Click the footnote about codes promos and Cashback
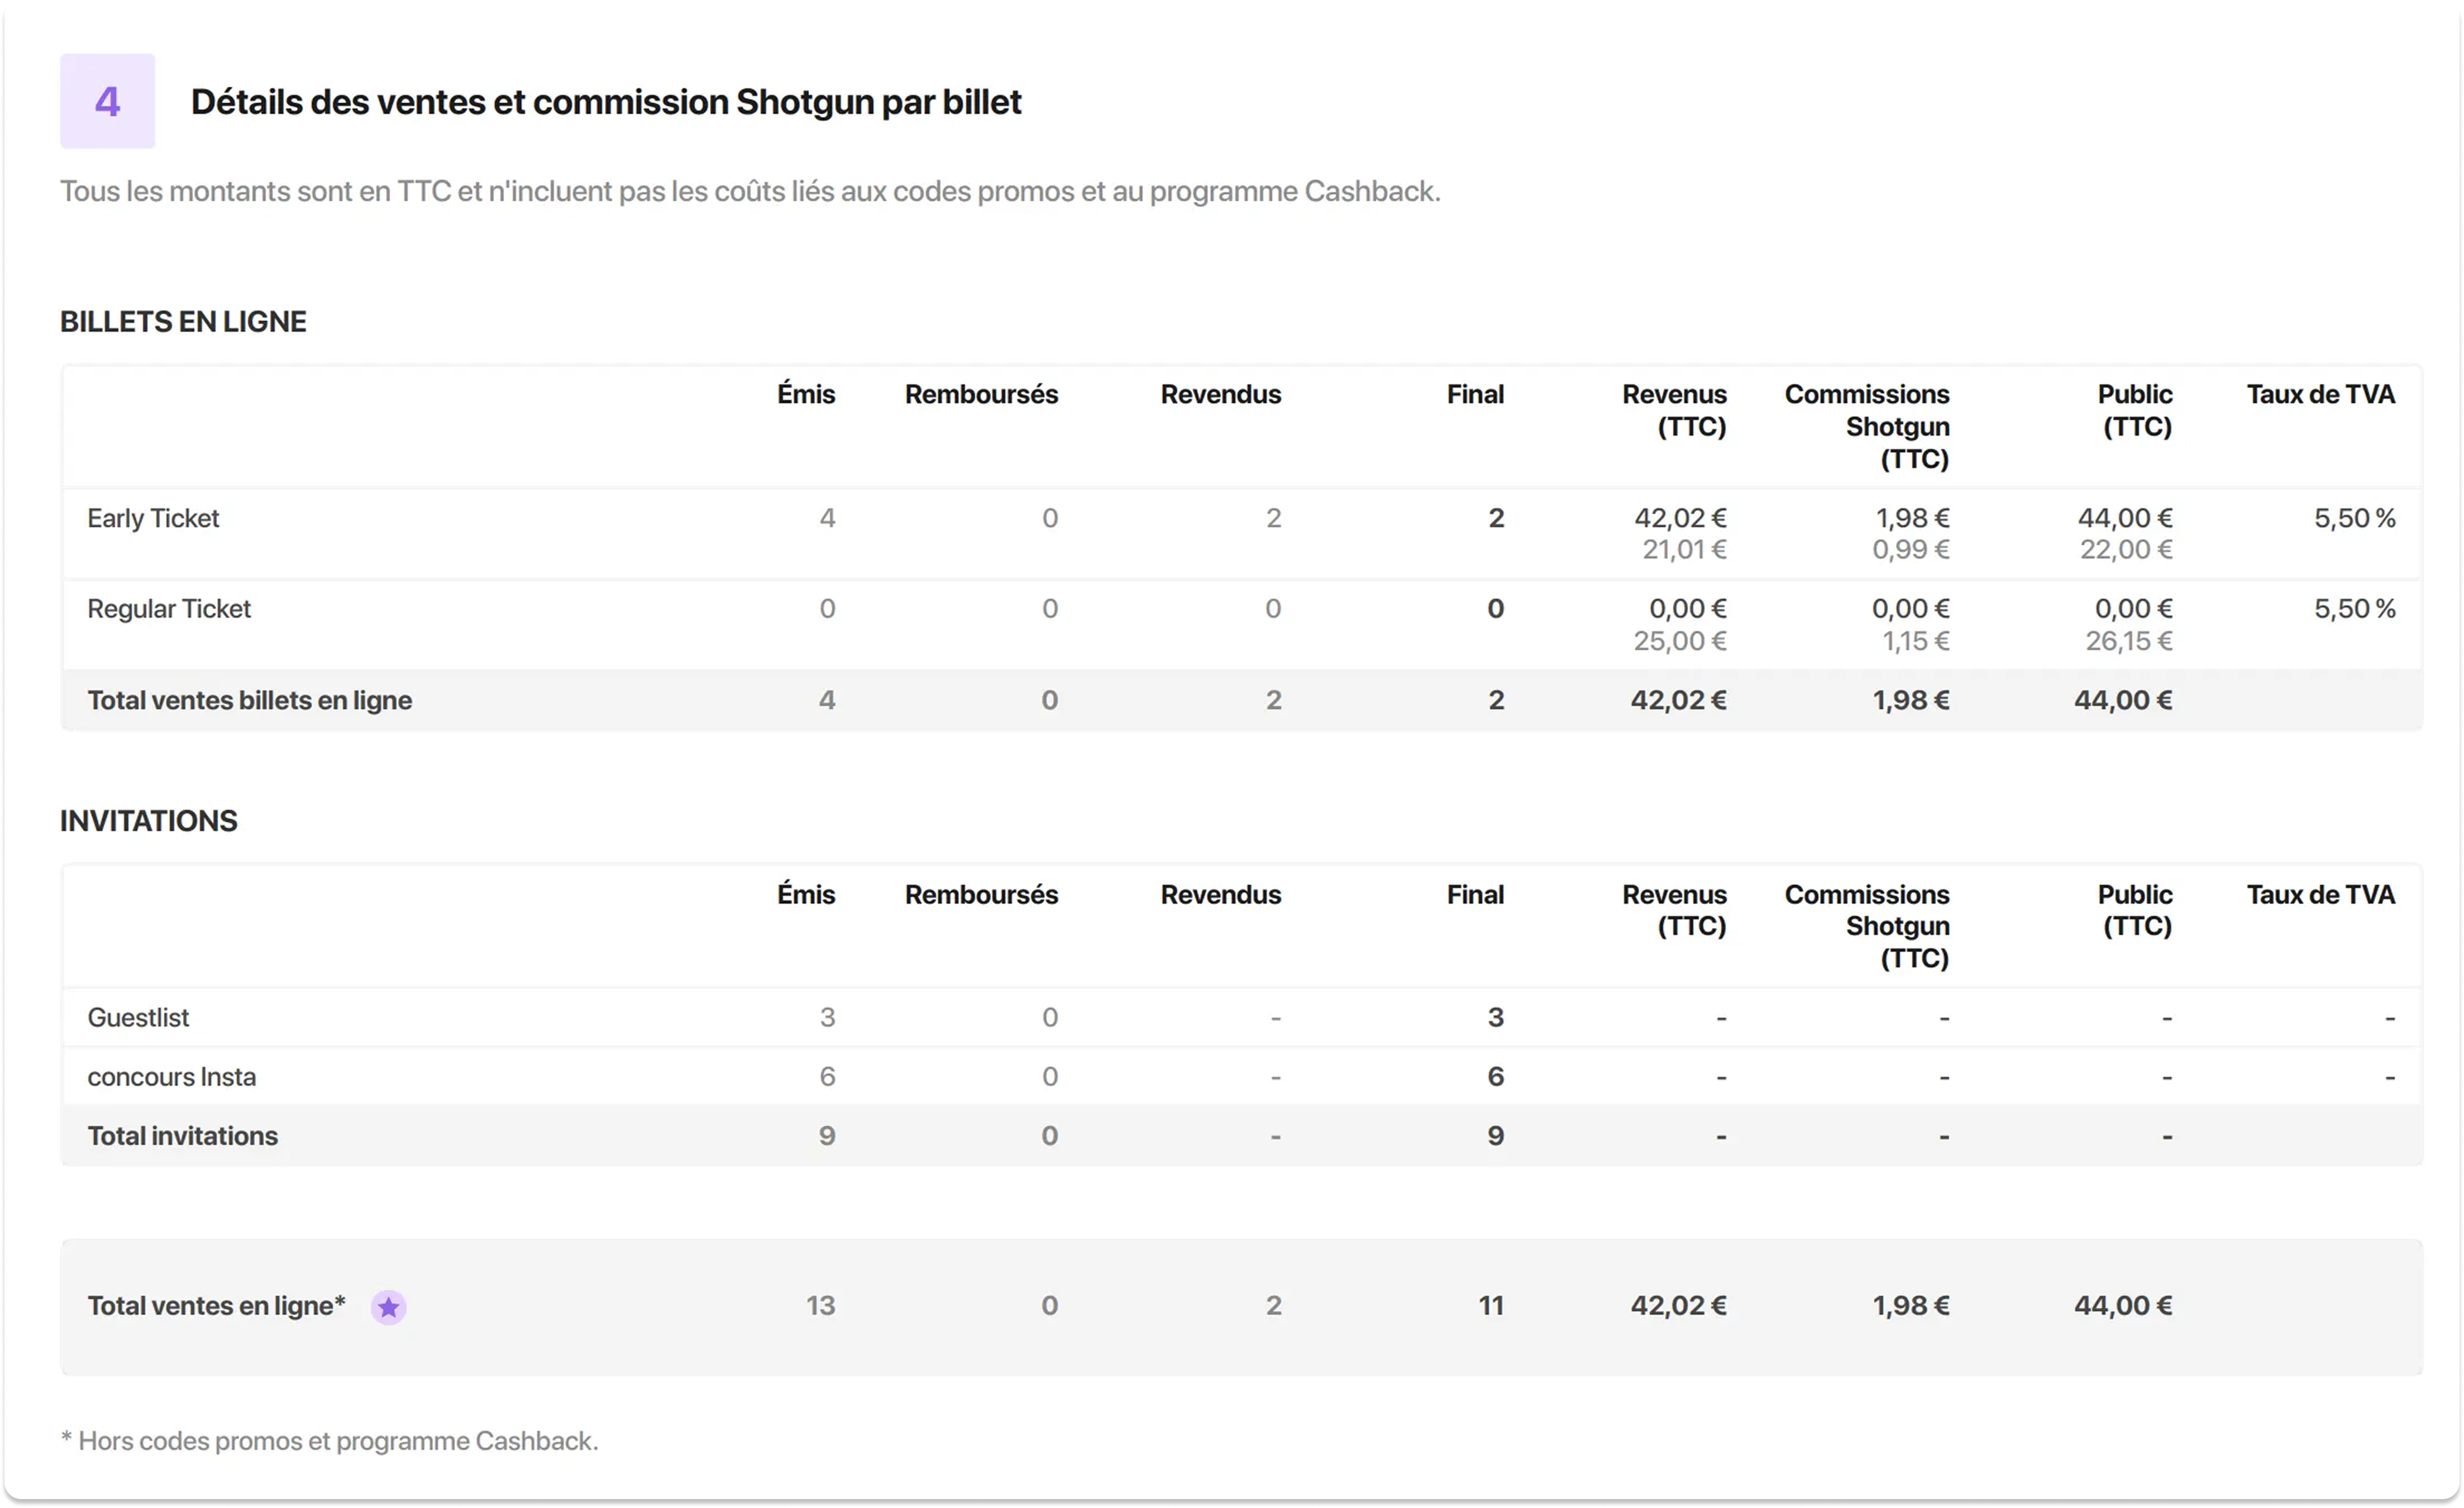This screenshot has height=1508, width=2464. pos(329,1440)
